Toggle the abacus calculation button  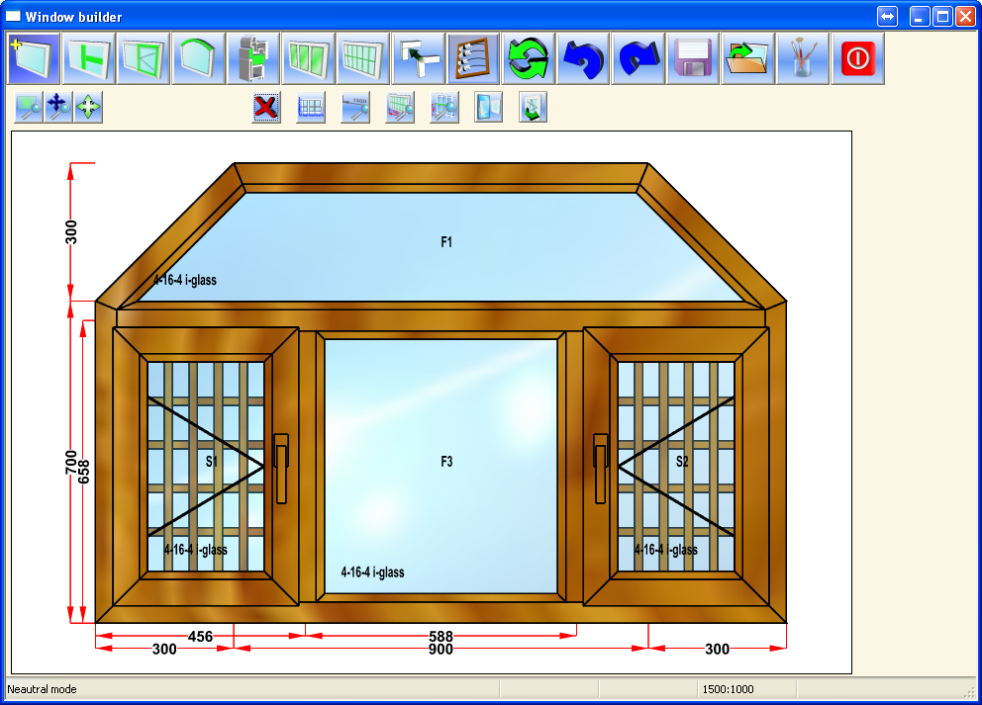473,59
